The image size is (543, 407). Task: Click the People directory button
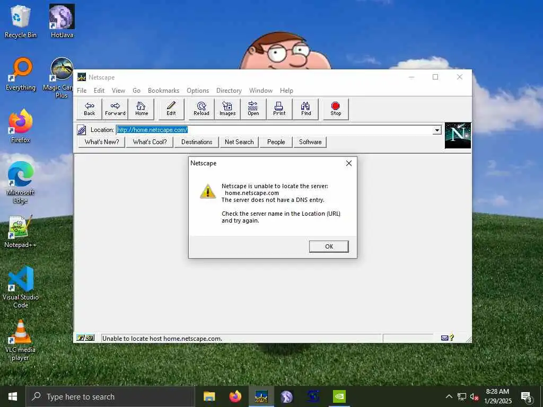point(276,142)
